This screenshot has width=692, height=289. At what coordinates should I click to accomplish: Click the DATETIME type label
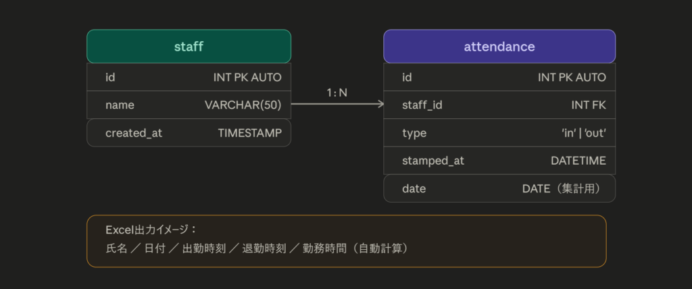click(578, 161)
